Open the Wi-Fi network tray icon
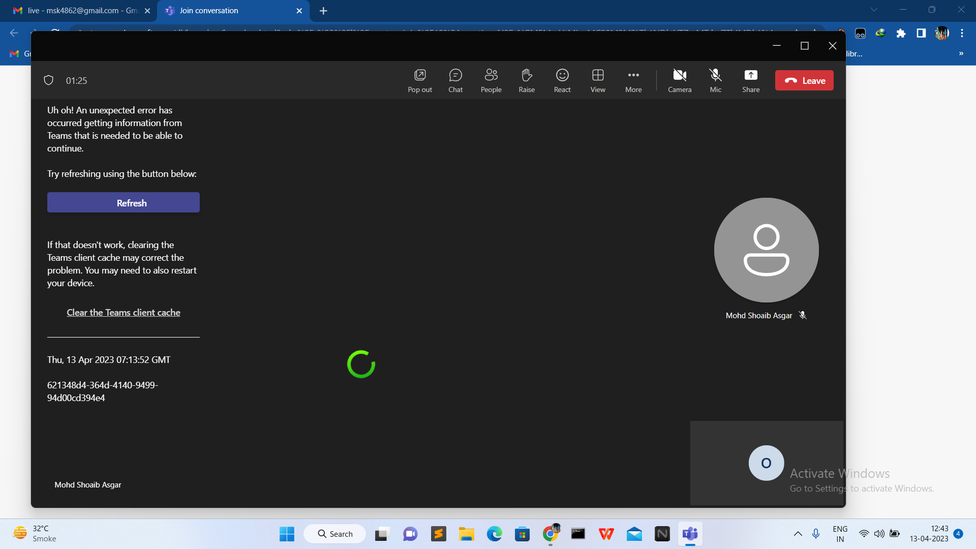The width and height of the screenshot is (976, 549). tap(864, 534)
